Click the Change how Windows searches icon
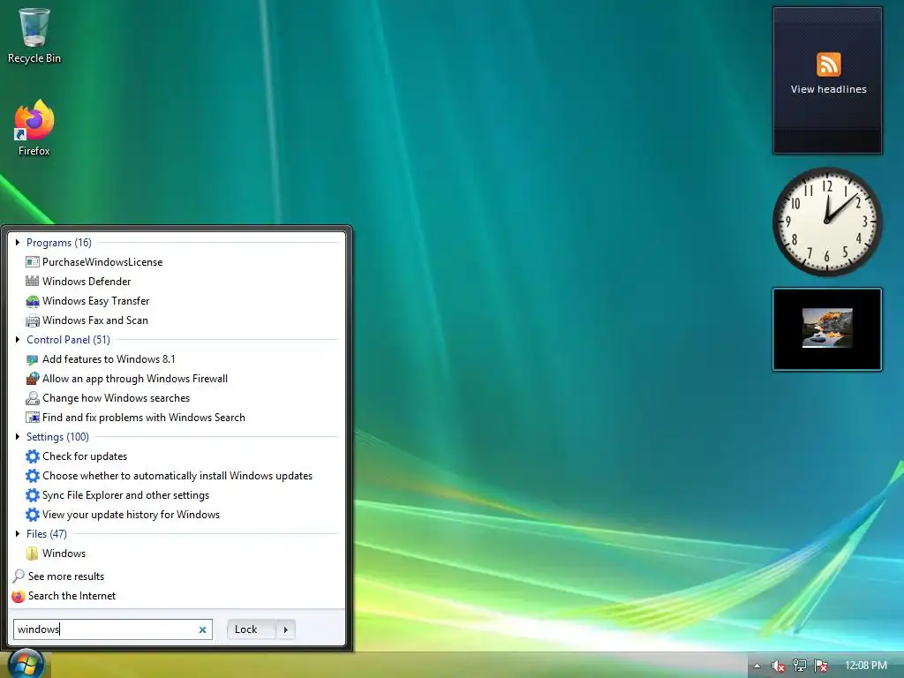 coord(33,398)
